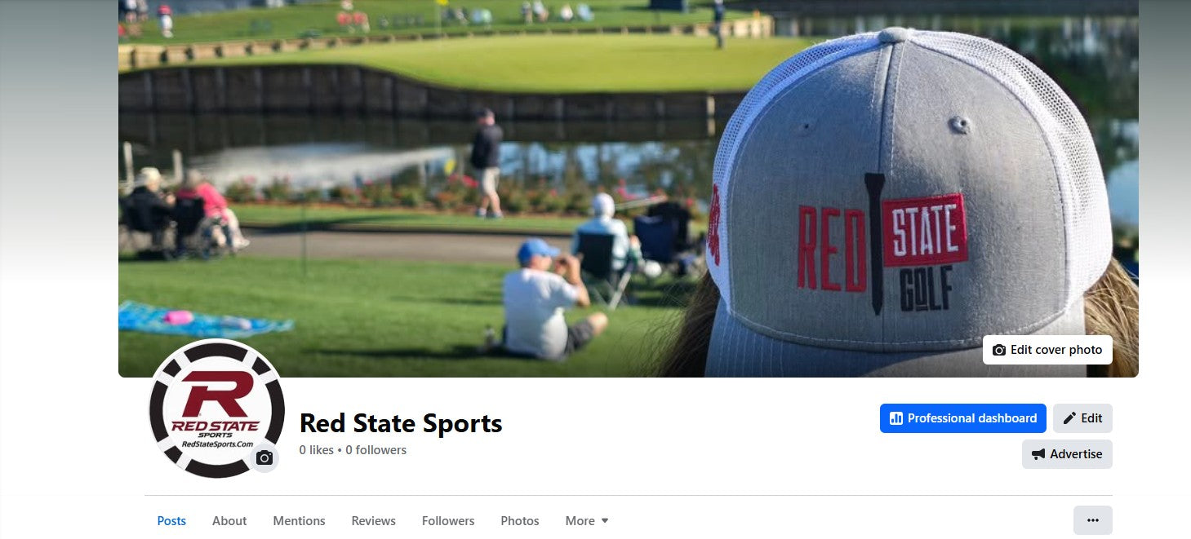Click the Edit cover photo button
Image resolution: width=1191 pixels, height=539 pixels.
1047,350
